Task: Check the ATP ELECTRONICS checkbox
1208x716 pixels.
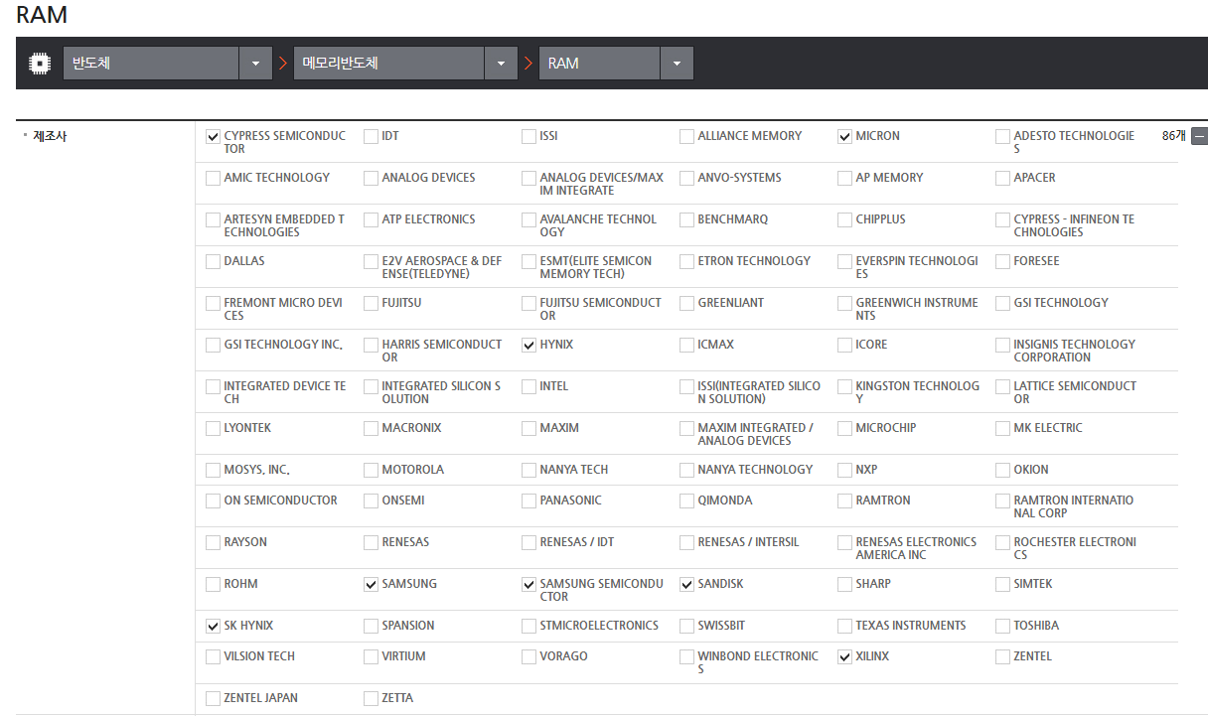Action: 371,219
